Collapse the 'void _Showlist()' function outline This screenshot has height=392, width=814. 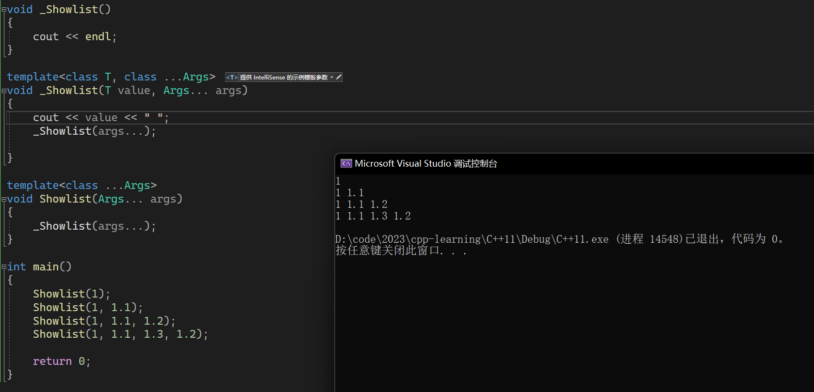(x=4, y=10)
